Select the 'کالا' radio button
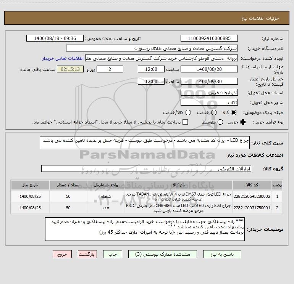Viewport: 294px width, 284px height. (234, 112)
